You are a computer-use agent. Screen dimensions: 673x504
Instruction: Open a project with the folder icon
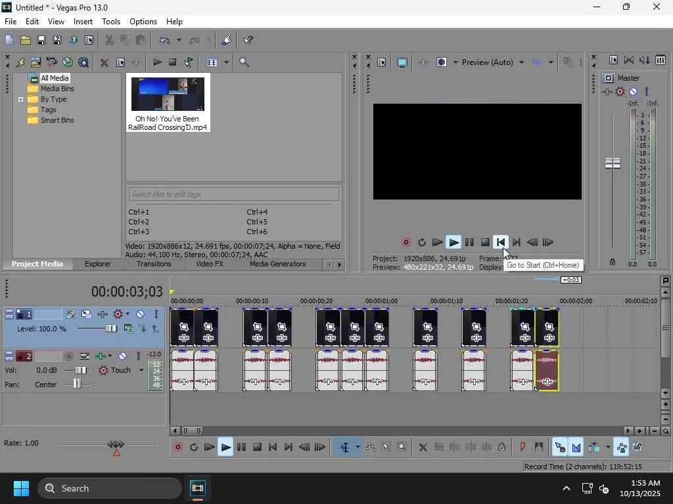coord(26,40)
